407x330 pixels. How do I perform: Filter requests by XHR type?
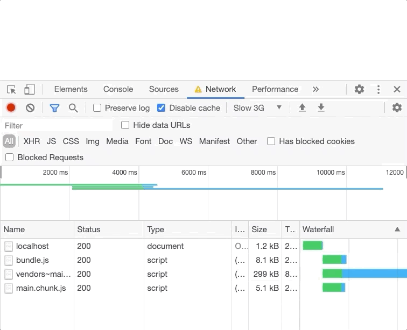tap(32, 141)
